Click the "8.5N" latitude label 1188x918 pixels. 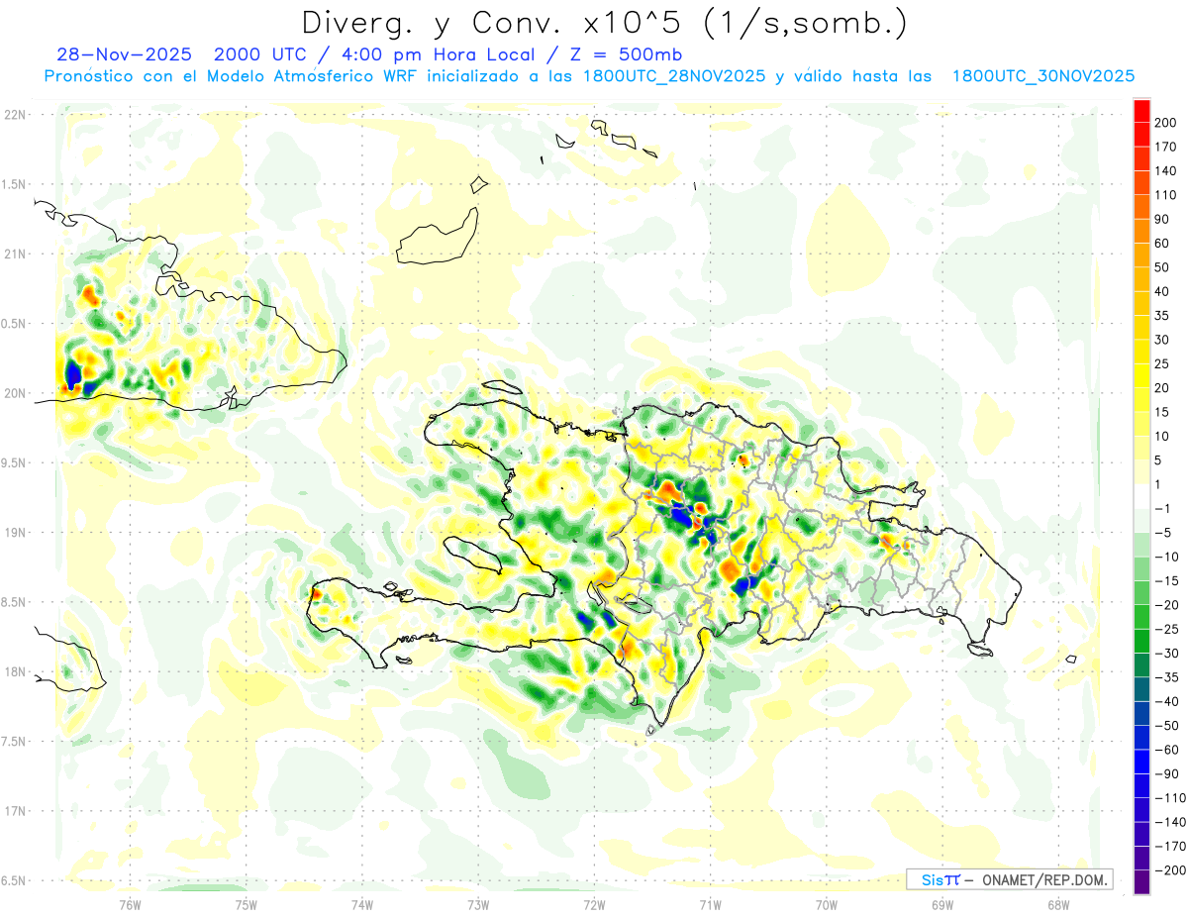click(15, 602)
